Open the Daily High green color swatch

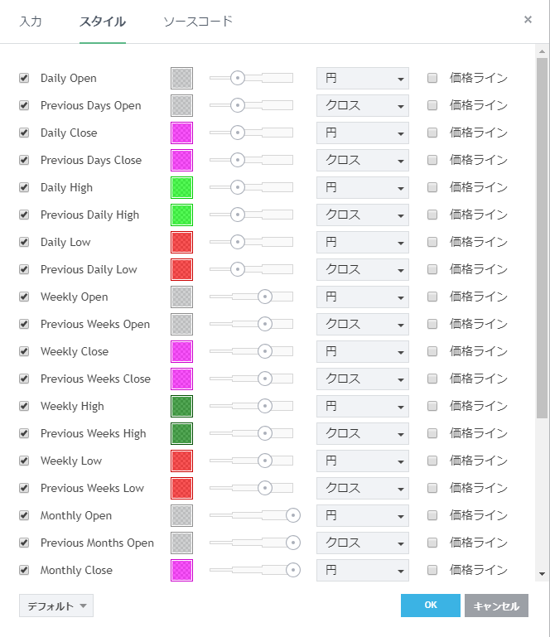pyautogui.click(x=181, y=187)
